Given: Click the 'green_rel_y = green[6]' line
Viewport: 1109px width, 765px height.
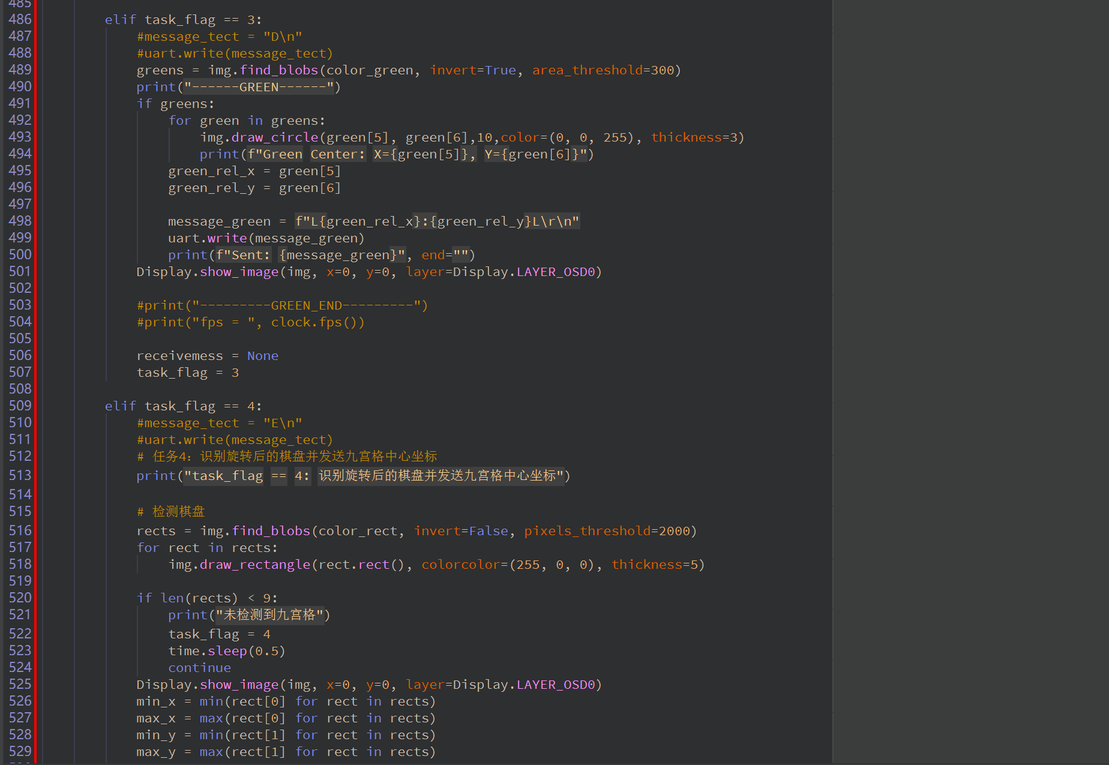Looking at the screenshot, I should tap(254, 188).
